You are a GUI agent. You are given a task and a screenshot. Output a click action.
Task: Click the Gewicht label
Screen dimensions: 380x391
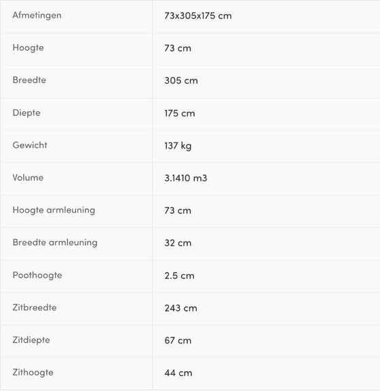coord(30,145)
